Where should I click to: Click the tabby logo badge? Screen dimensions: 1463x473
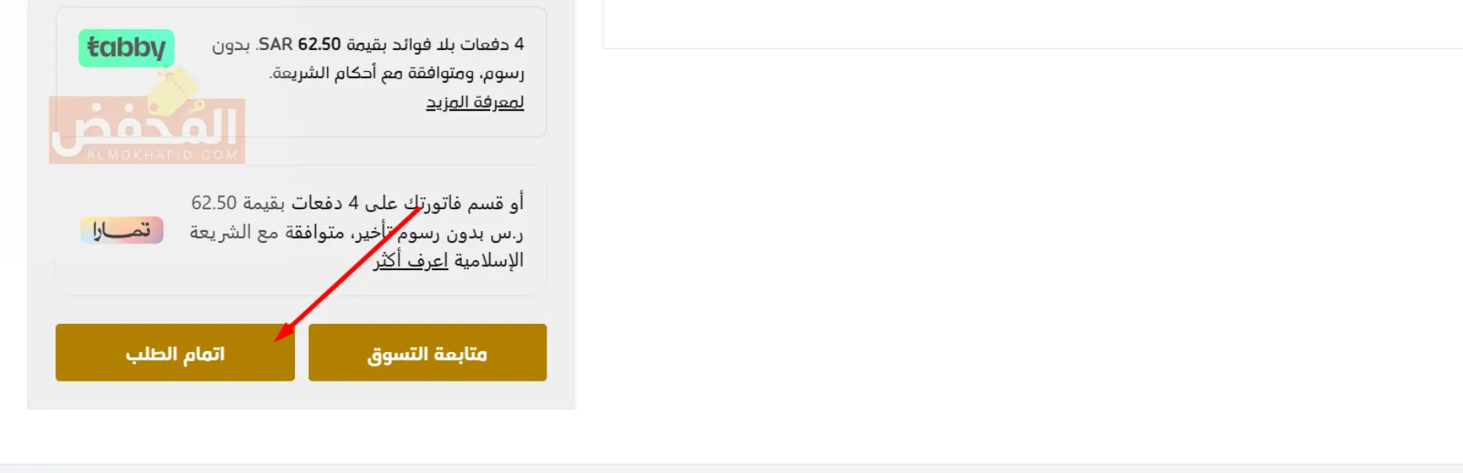126,48
